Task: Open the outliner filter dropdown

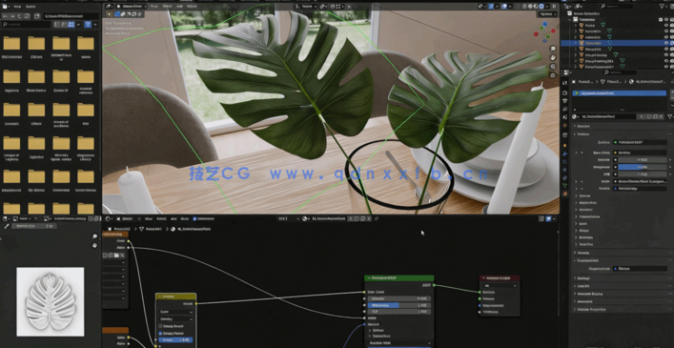Action: pos(664,7)
